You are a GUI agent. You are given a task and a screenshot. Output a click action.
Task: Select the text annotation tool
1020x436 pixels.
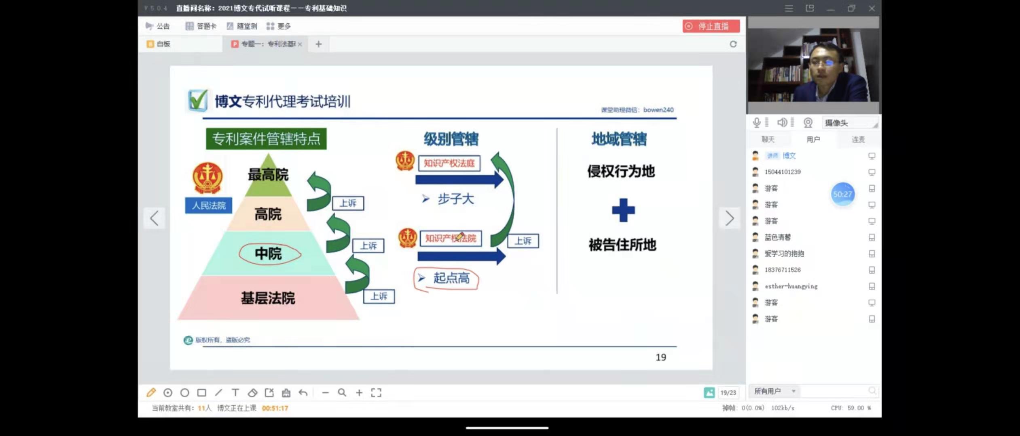coord(235,392)
